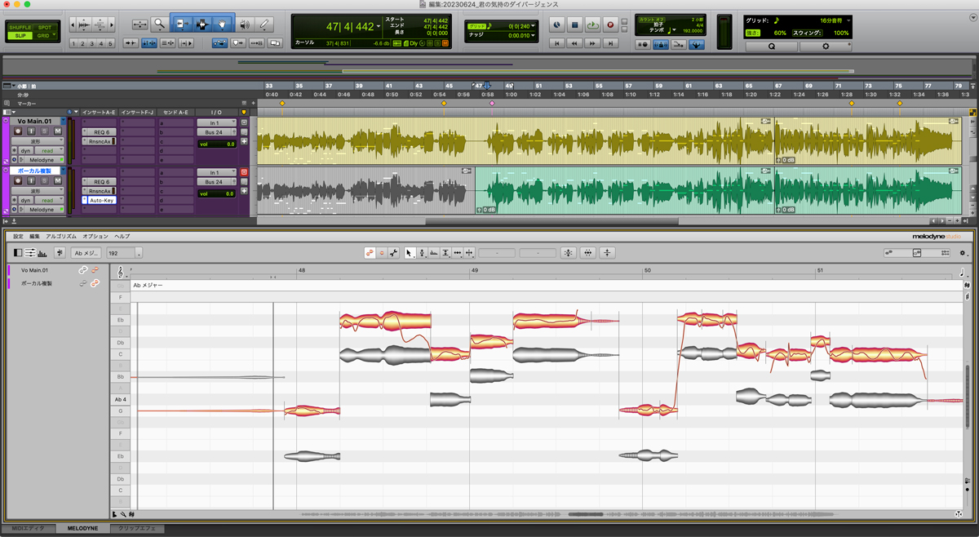Open Nudge value 0:00.010 dropdown
979x537 pixels.
click(533, 36)
